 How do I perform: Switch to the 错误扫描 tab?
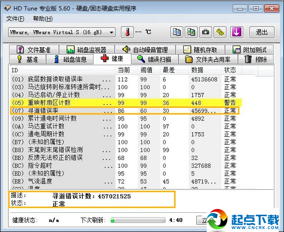click(154, 59)
